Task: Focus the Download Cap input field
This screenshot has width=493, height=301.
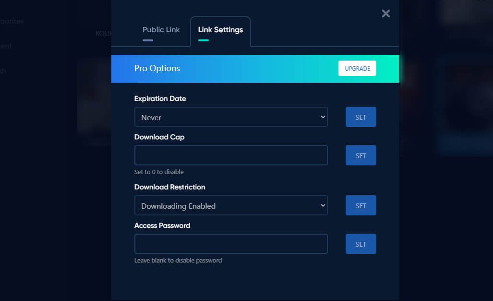Action: pos(231,155)
